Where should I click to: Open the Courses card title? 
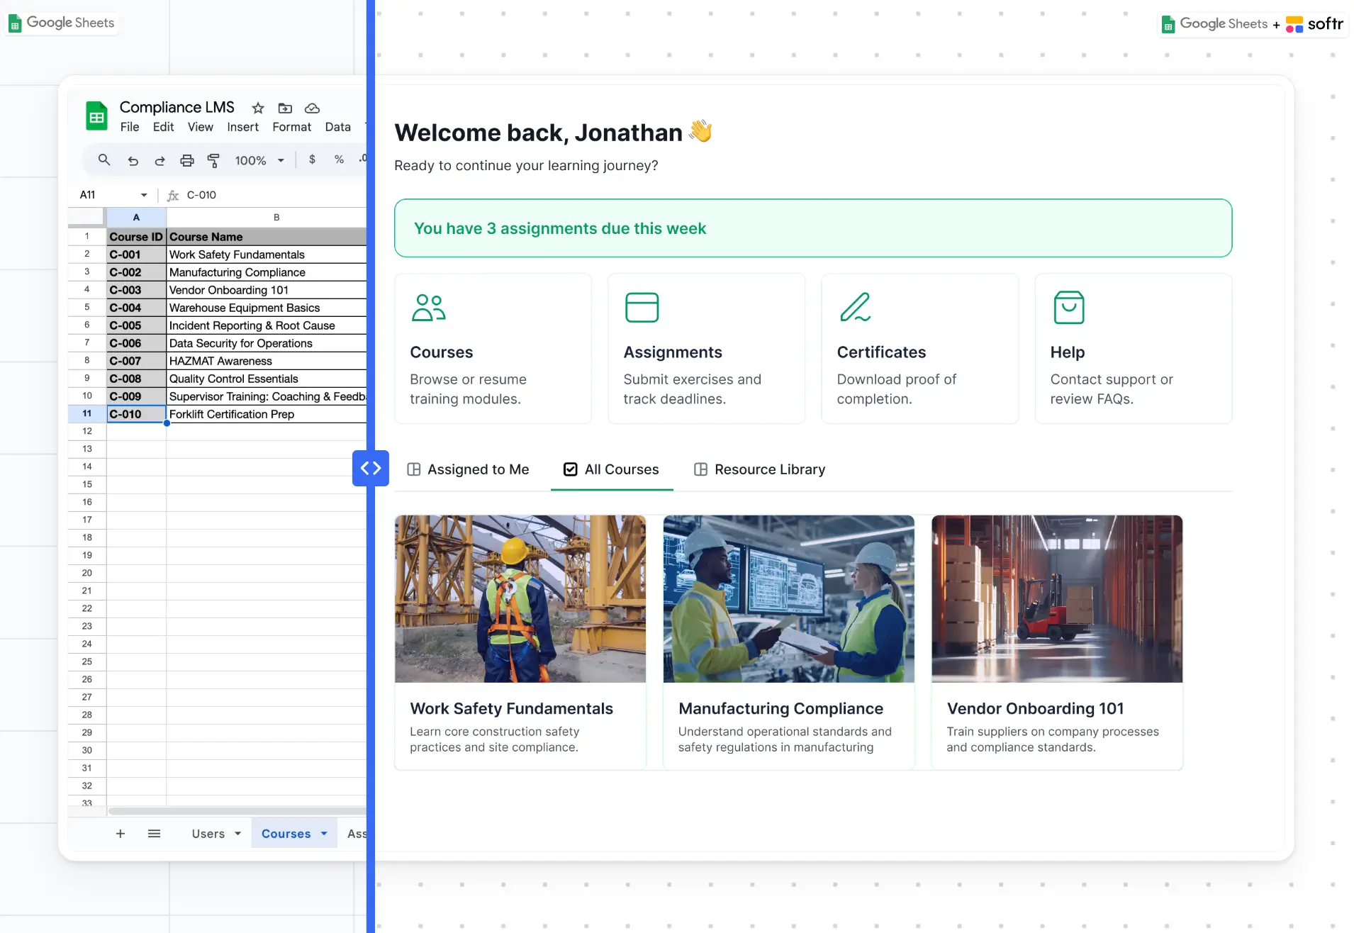coord(441,352)
